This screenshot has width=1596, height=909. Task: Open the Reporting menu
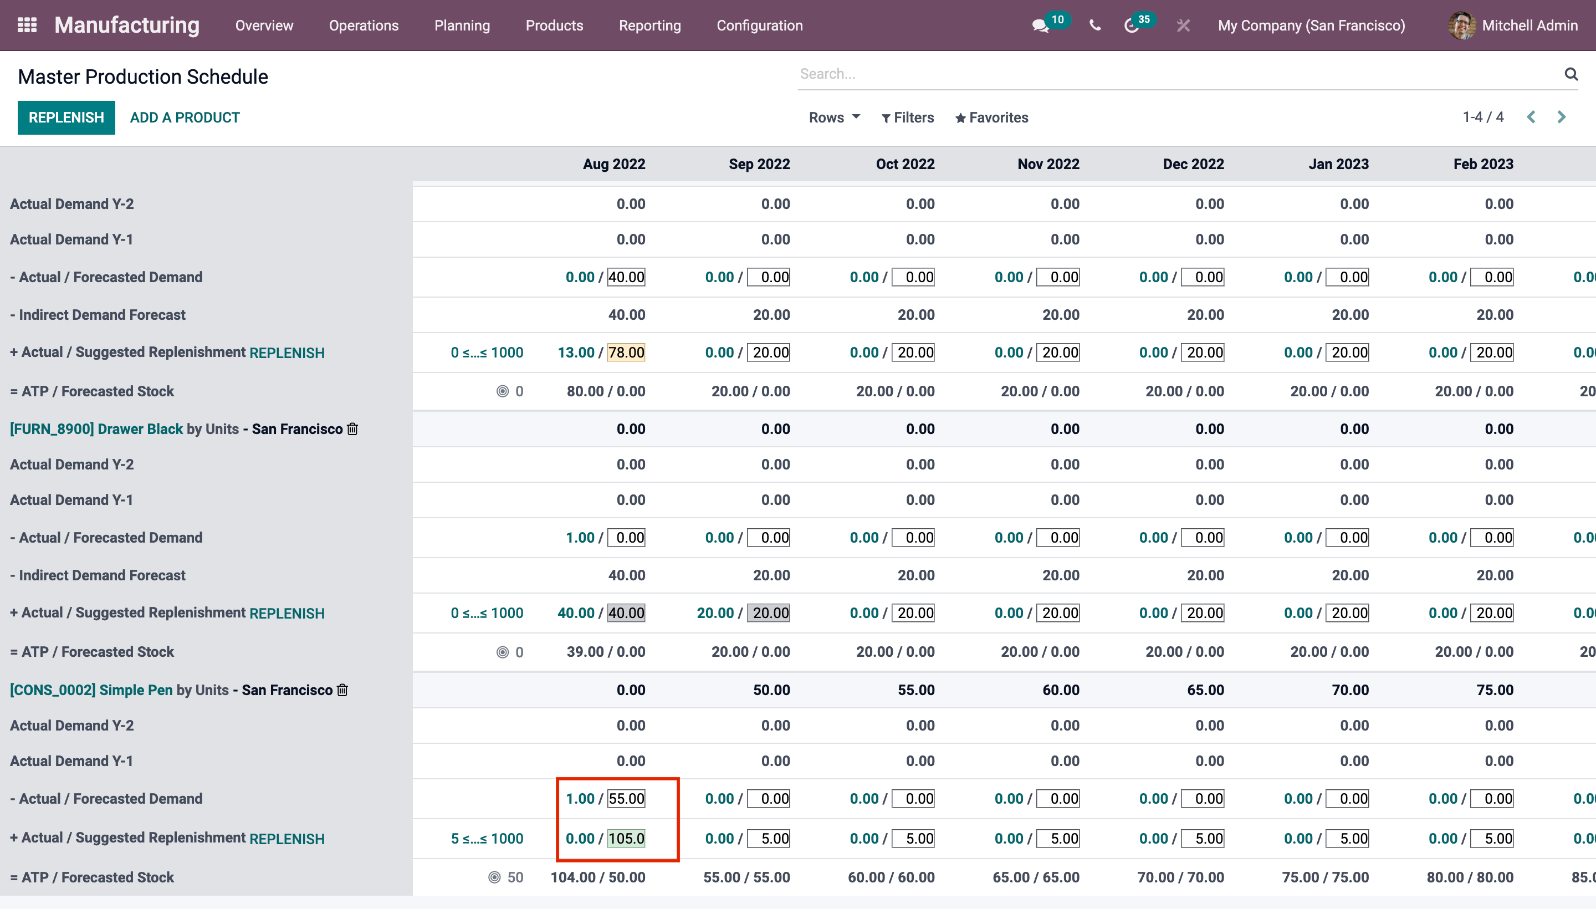click(x=649, y=25)
